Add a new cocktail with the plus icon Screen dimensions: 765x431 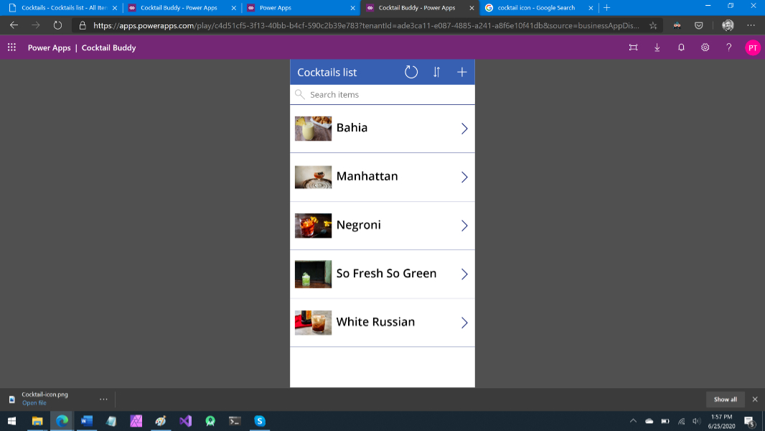tap(461, 72)
